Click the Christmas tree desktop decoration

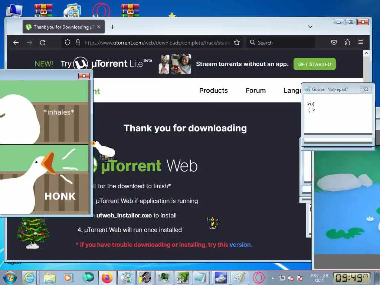33,233
